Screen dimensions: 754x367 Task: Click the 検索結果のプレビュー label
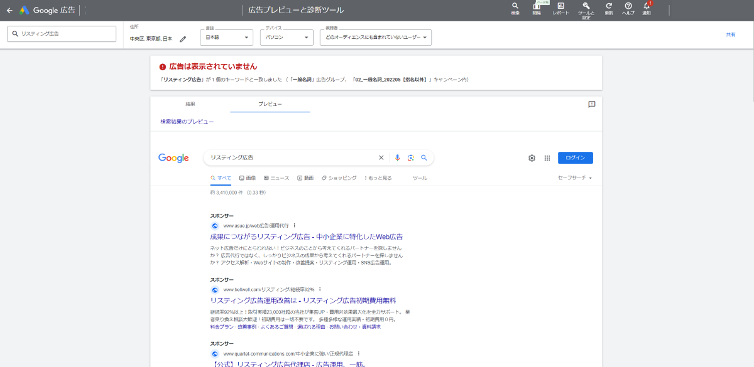(187, 122)
